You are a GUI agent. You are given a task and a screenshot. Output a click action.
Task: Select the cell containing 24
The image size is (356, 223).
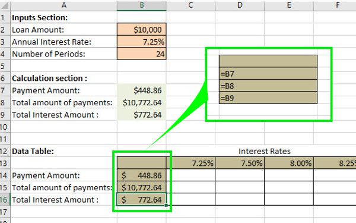click(142, 54)
